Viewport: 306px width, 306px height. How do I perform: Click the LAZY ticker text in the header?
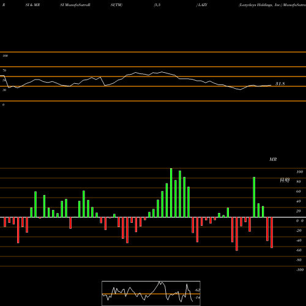pyautogui.click(x=202, y=5)
